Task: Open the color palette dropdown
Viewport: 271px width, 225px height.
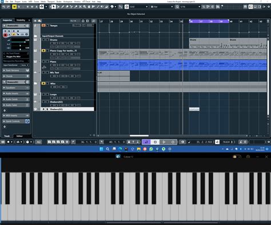Action: (x=115, y=7)
